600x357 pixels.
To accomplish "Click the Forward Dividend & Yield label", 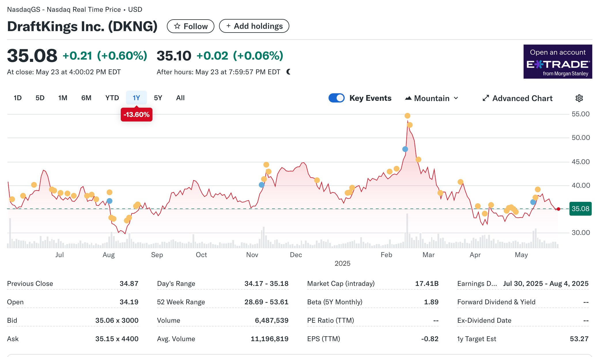I will 496,302.
